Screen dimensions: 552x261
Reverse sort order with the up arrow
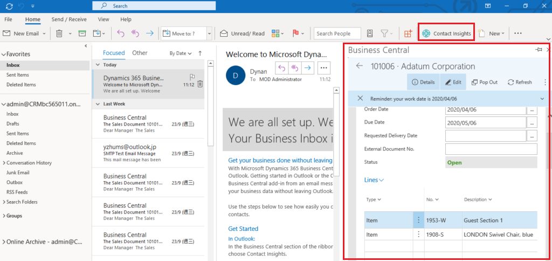coord(200,53)
